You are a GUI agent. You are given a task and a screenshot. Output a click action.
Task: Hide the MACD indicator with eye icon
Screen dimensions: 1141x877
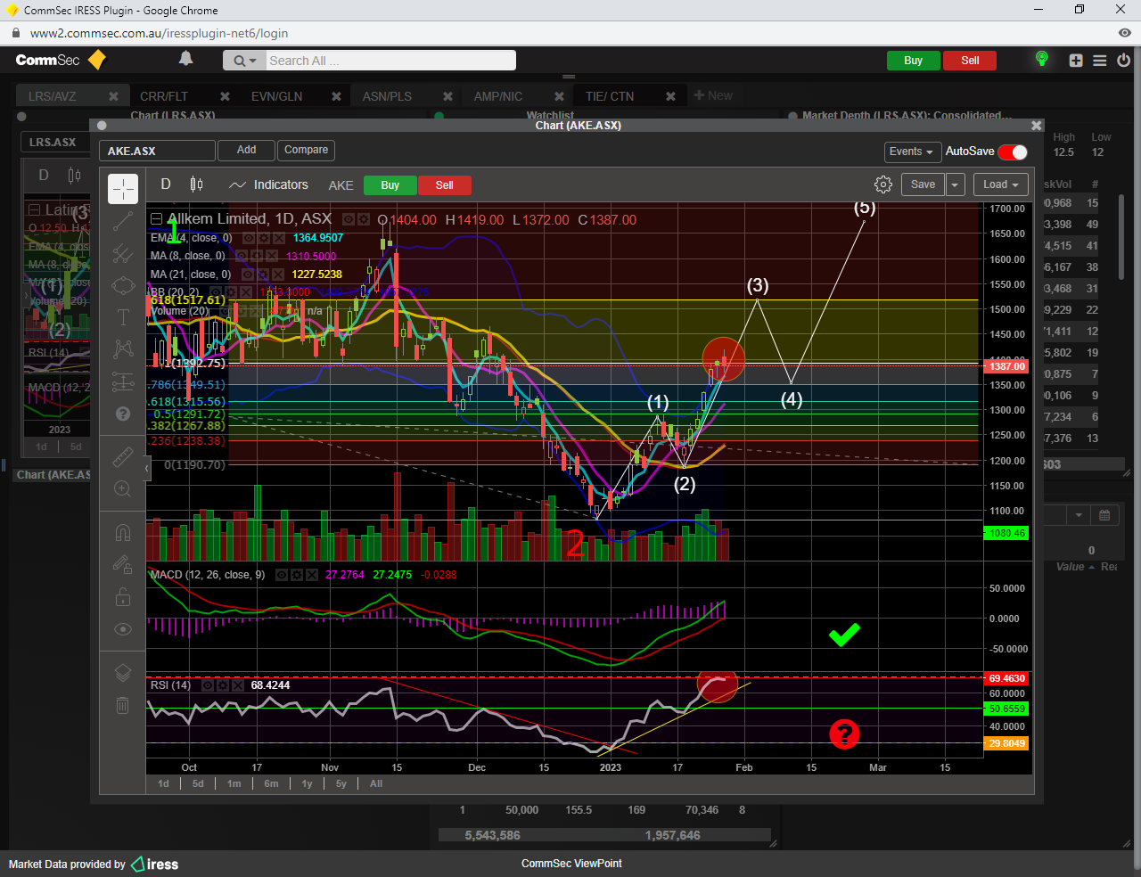tap(282, 575)
